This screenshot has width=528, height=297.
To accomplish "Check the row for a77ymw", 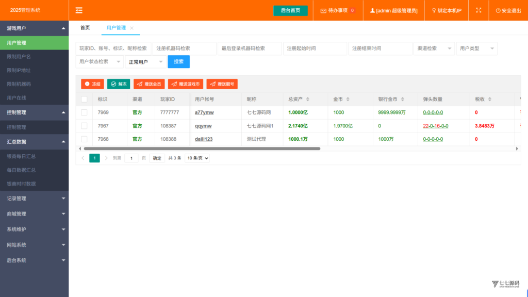I will (x=84, y=112).
